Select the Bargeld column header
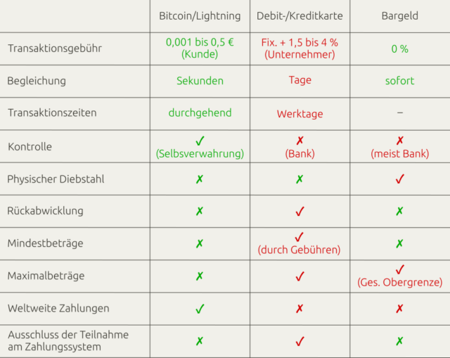Screen dimensions: 450x358 [x=400, y=15]
